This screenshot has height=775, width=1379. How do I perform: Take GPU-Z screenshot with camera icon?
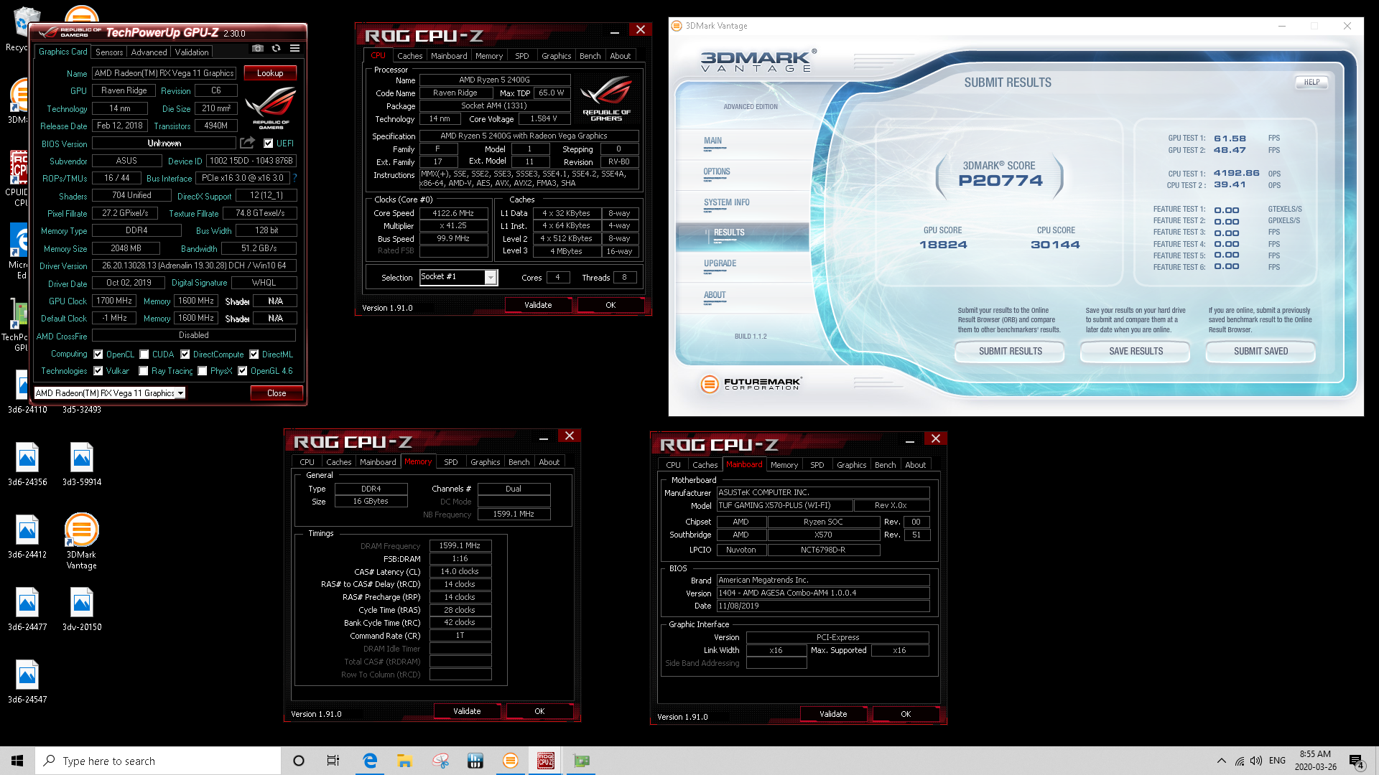(257, 49)
